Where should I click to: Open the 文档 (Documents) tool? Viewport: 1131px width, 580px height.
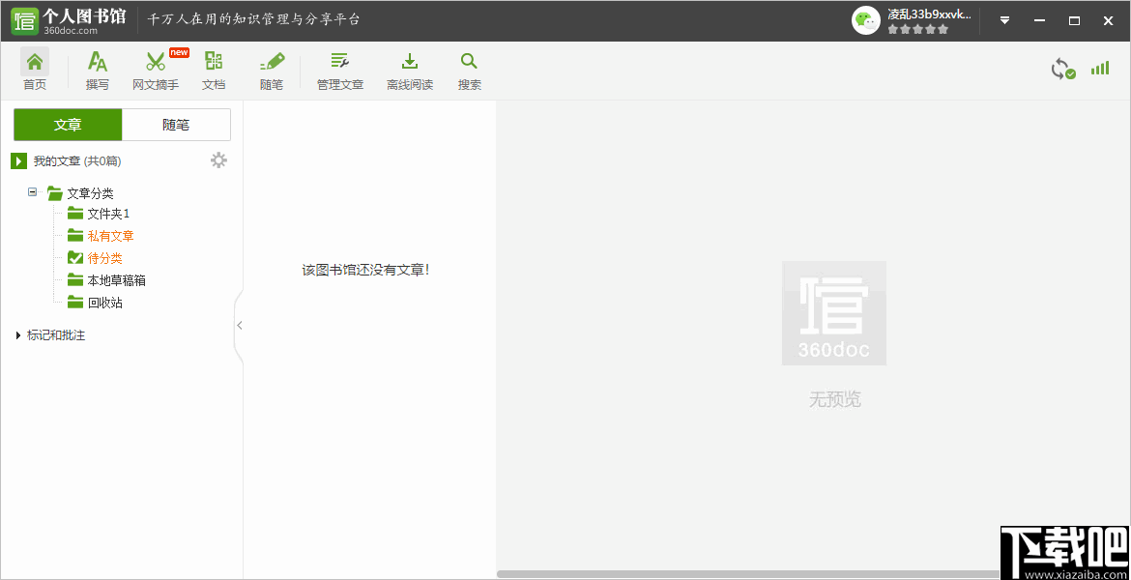point(214,70)
